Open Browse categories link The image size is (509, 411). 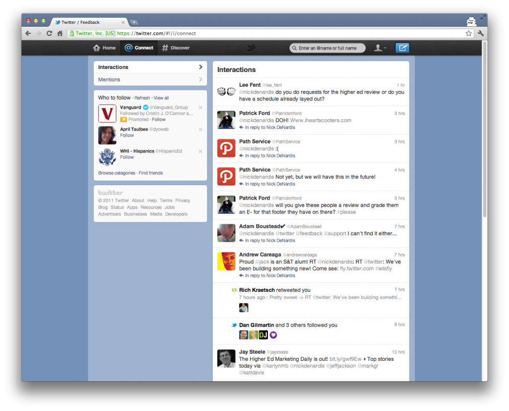coord(116,173)
